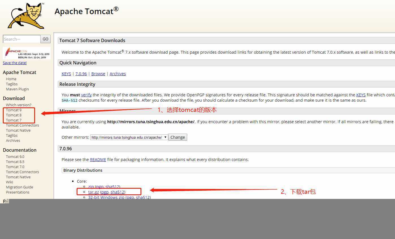Open Tomcat 7.0 documentation
This screenshot has width=395, height=239.
point(15,167)
